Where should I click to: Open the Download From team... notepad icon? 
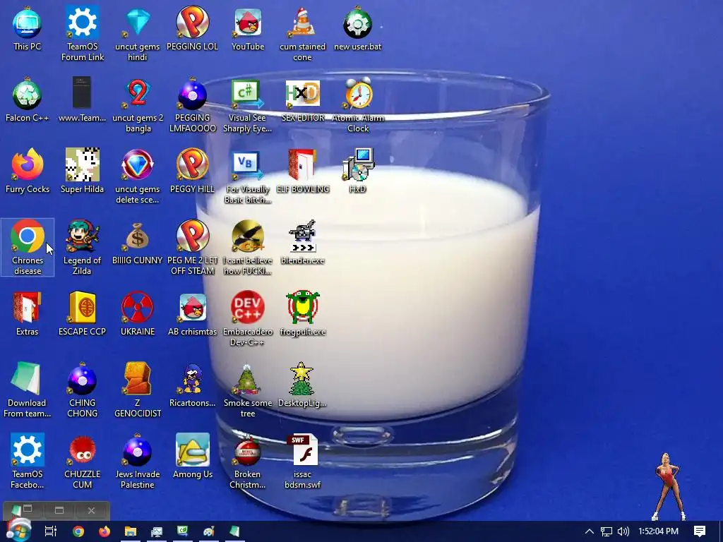tap(28, 390)
